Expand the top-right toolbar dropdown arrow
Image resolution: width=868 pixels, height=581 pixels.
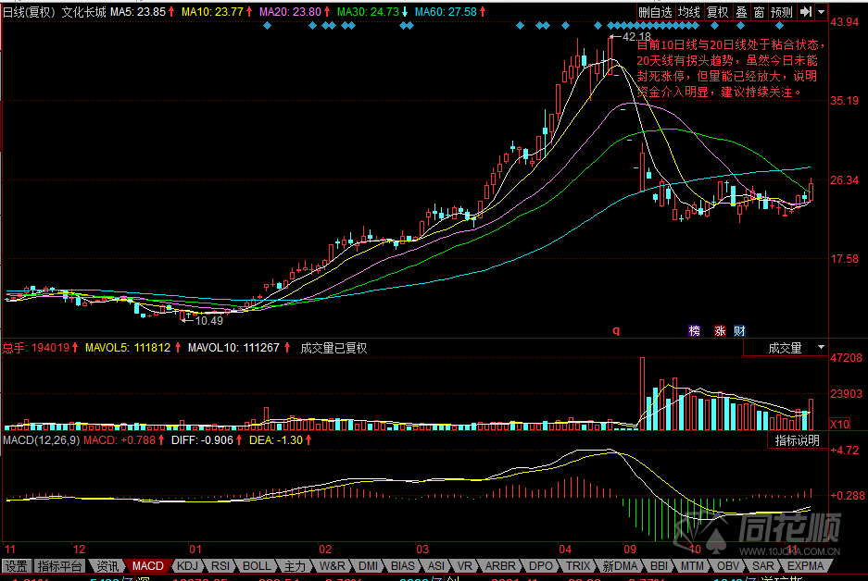pyautogui.click(x=821, y=12)
